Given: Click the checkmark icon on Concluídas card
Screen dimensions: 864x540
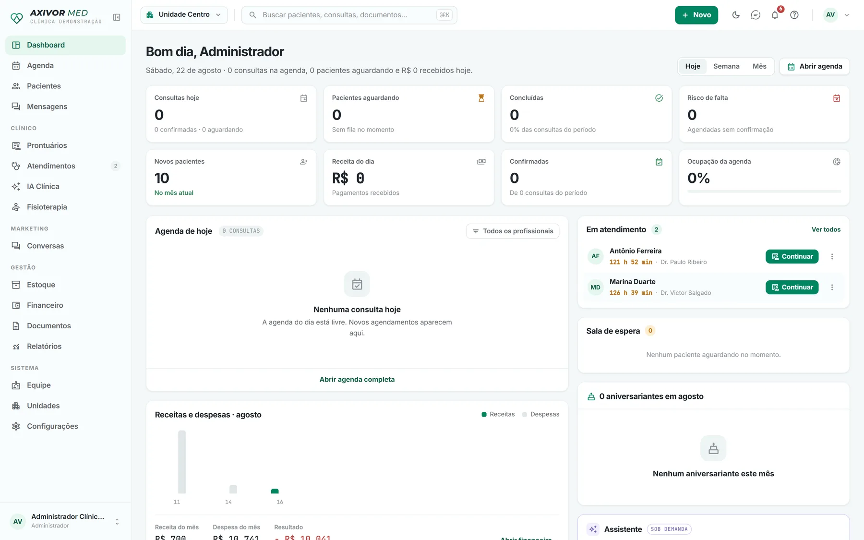Looking at the screenshot, I should (659, 98).
